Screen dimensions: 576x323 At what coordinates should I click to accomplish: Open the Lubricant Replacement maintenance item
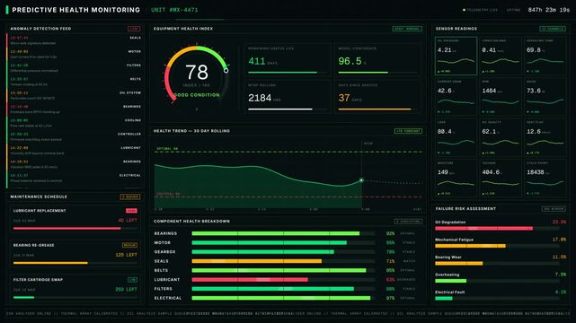(x=75, y=219)
